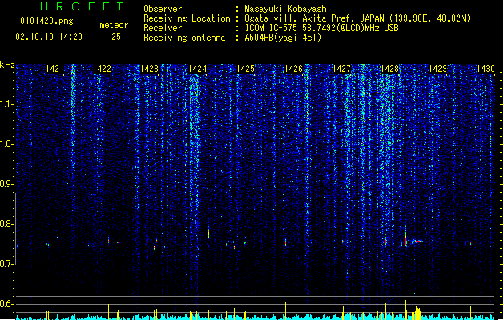Click the Ogata-vill. Akita-Pref. JAPAN location text

[357, 18]
